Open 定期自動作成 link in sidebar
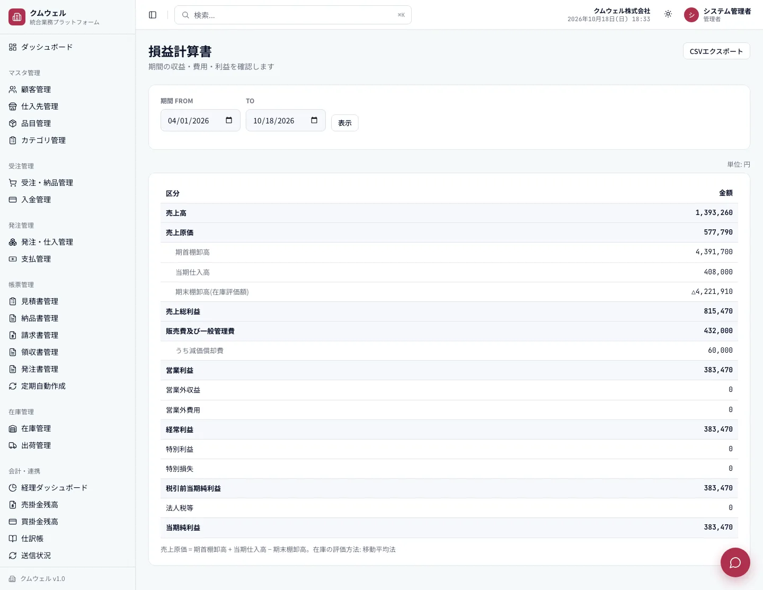Image resolution: width=763 pixels, height=590 pixels. coord(67,386)
